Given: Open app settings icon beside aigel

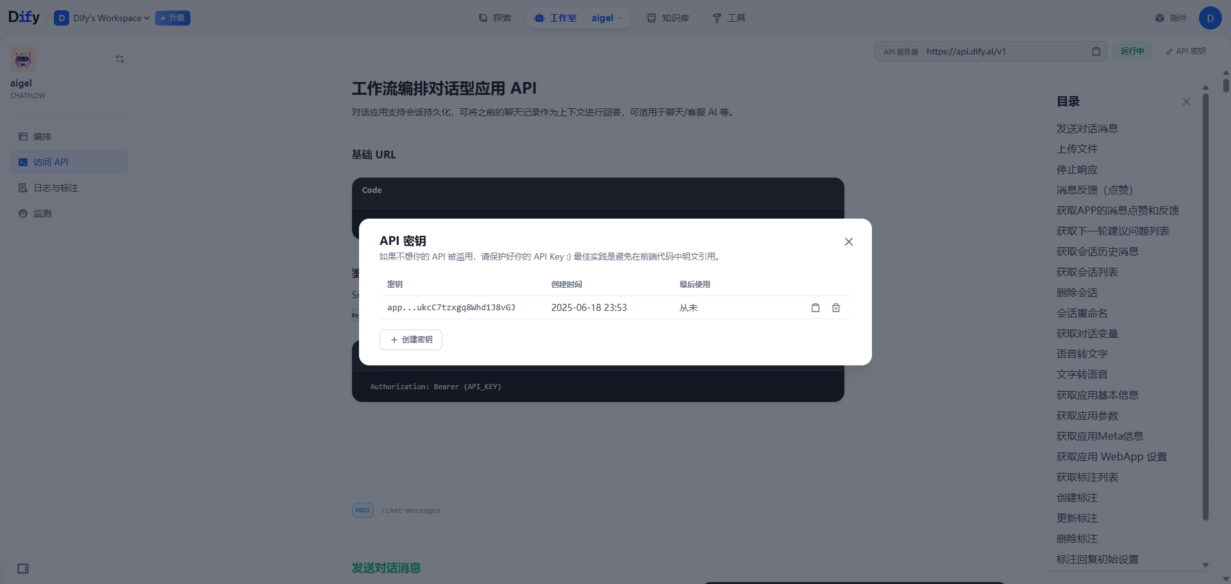Looking at the screenshot, I should point(119,59).
